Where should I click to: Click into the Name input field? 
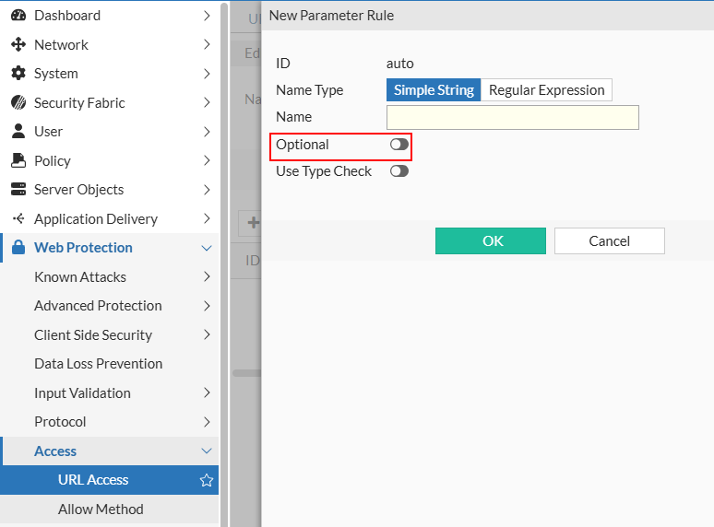pos(512,117)
